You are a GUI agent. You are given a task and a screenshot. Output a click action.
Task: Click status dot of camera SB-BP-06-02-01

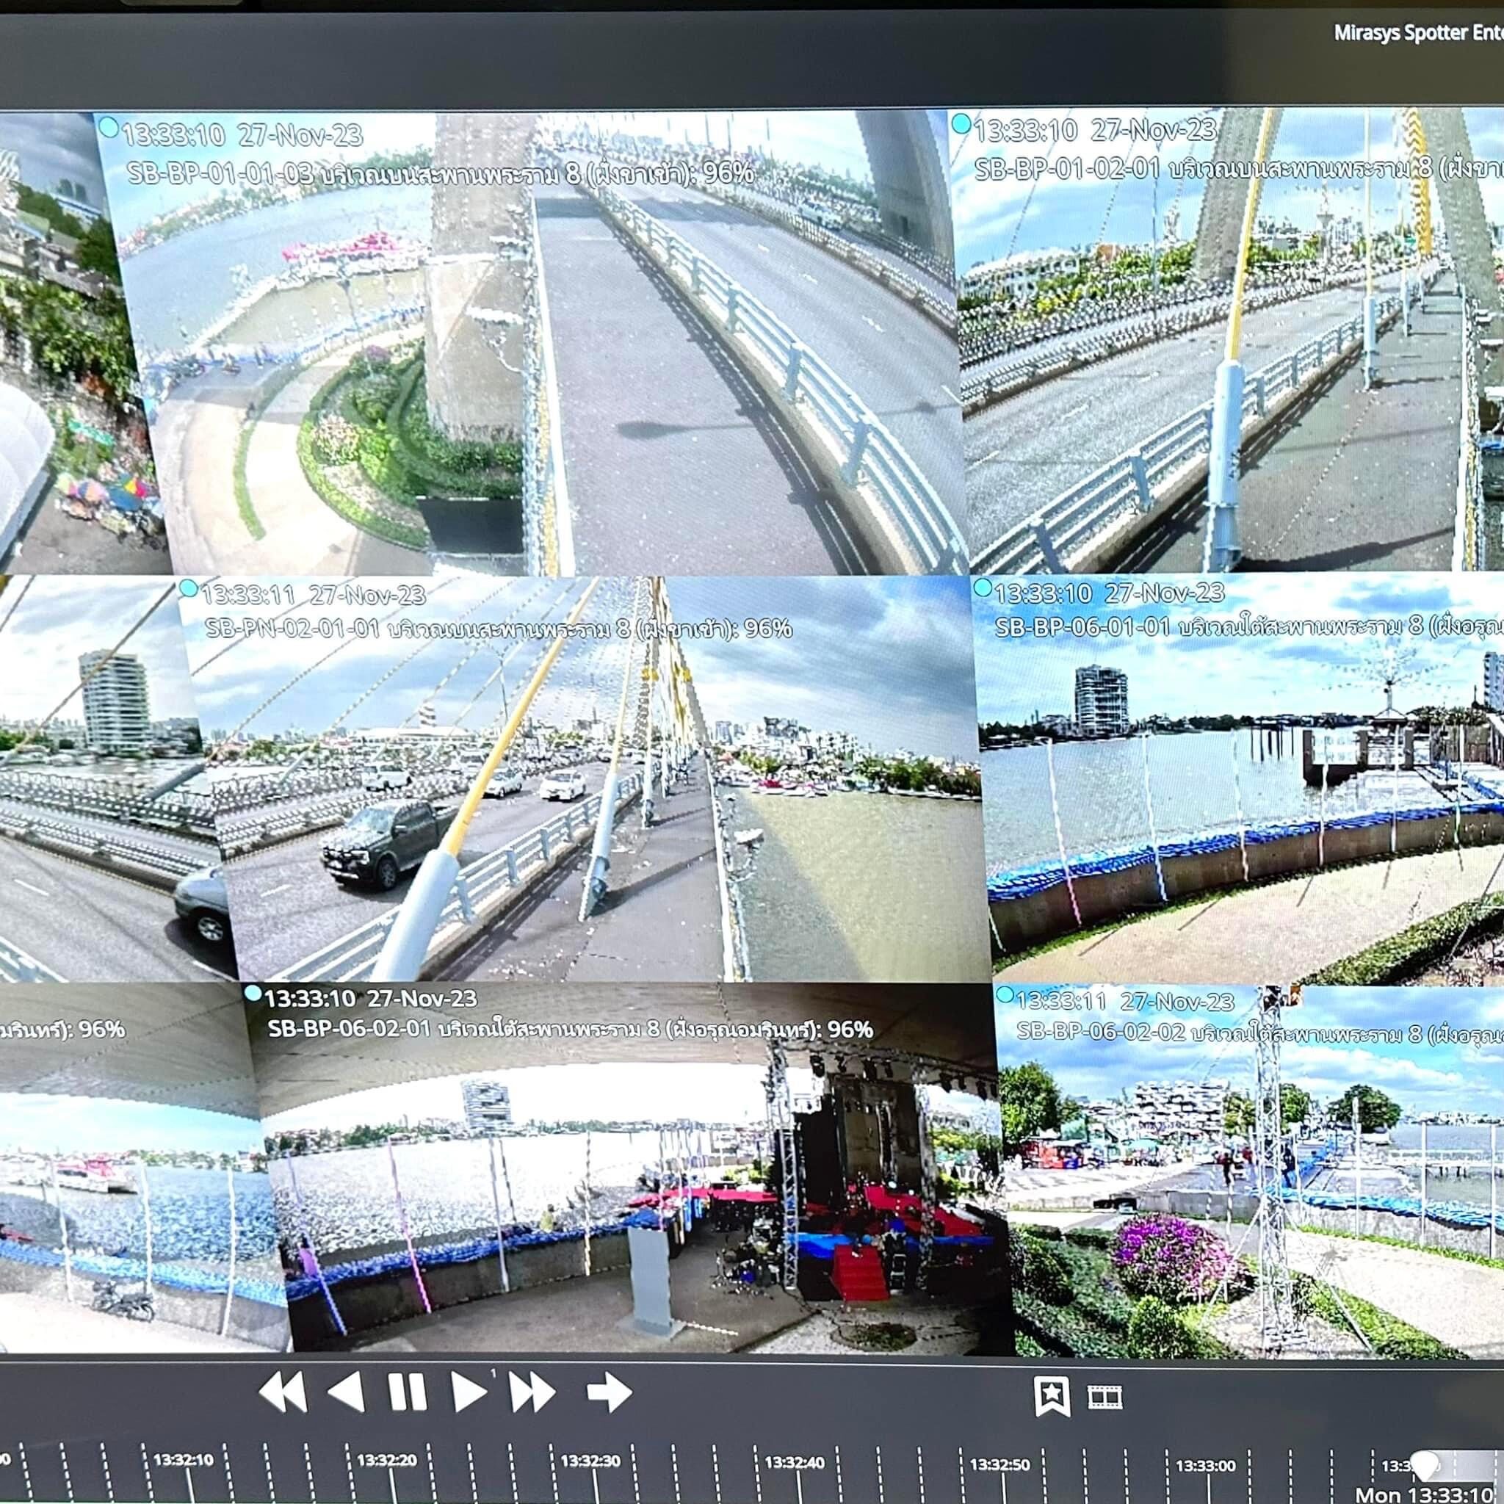(x=253, y=994)
